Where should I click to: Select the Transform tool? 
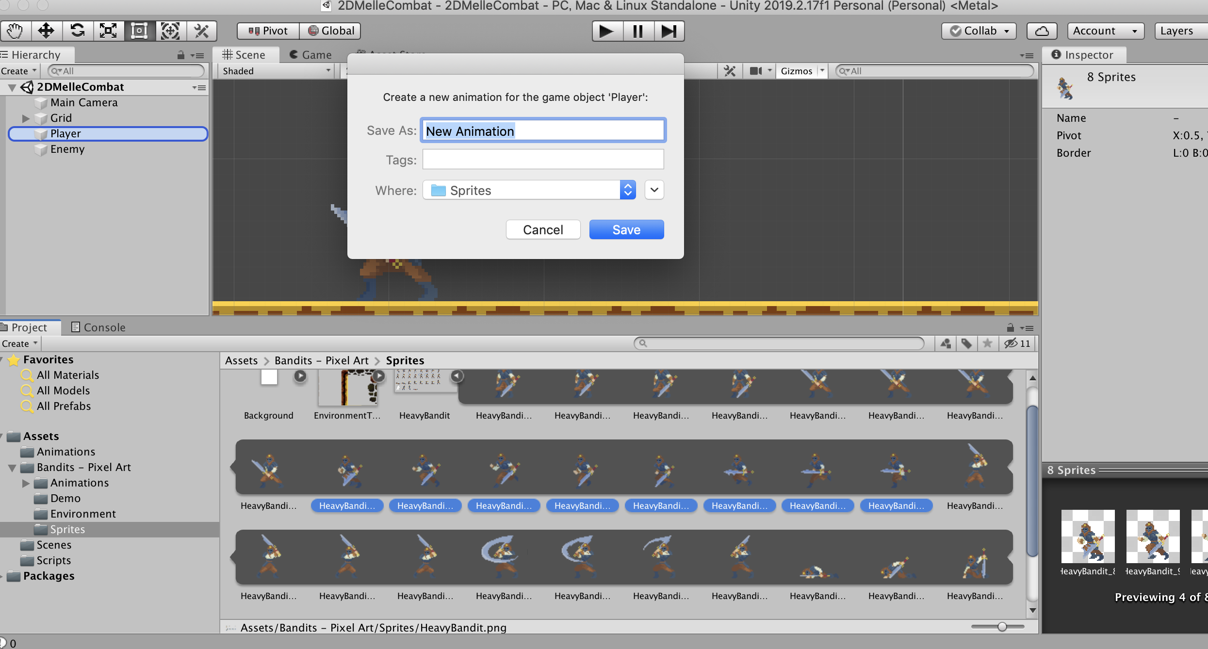[x=170, y=31]
